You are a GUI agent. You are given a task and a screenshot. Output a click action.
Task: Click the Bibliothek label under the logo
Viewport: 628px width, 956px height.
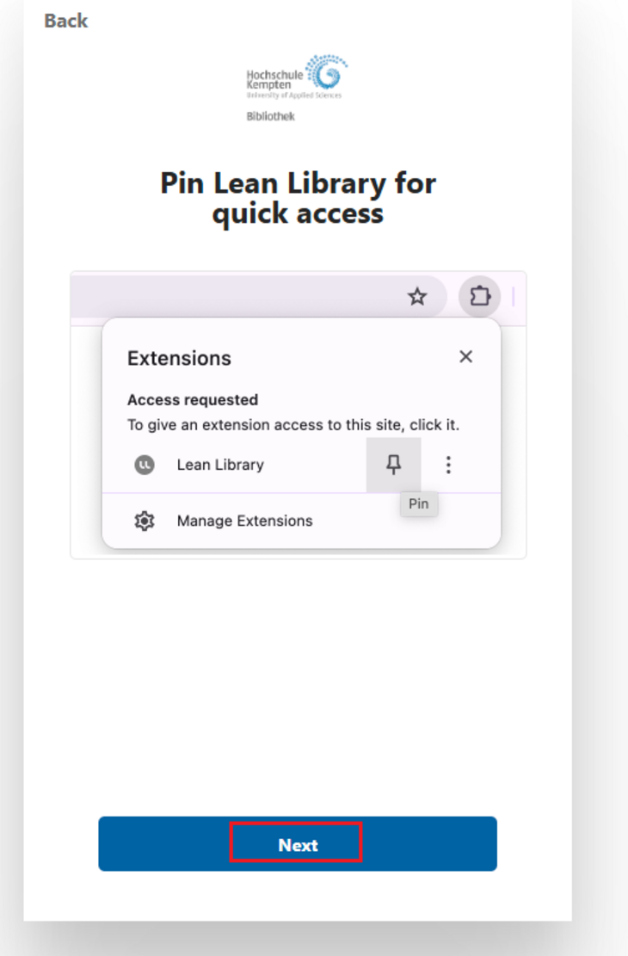(270, 116)
